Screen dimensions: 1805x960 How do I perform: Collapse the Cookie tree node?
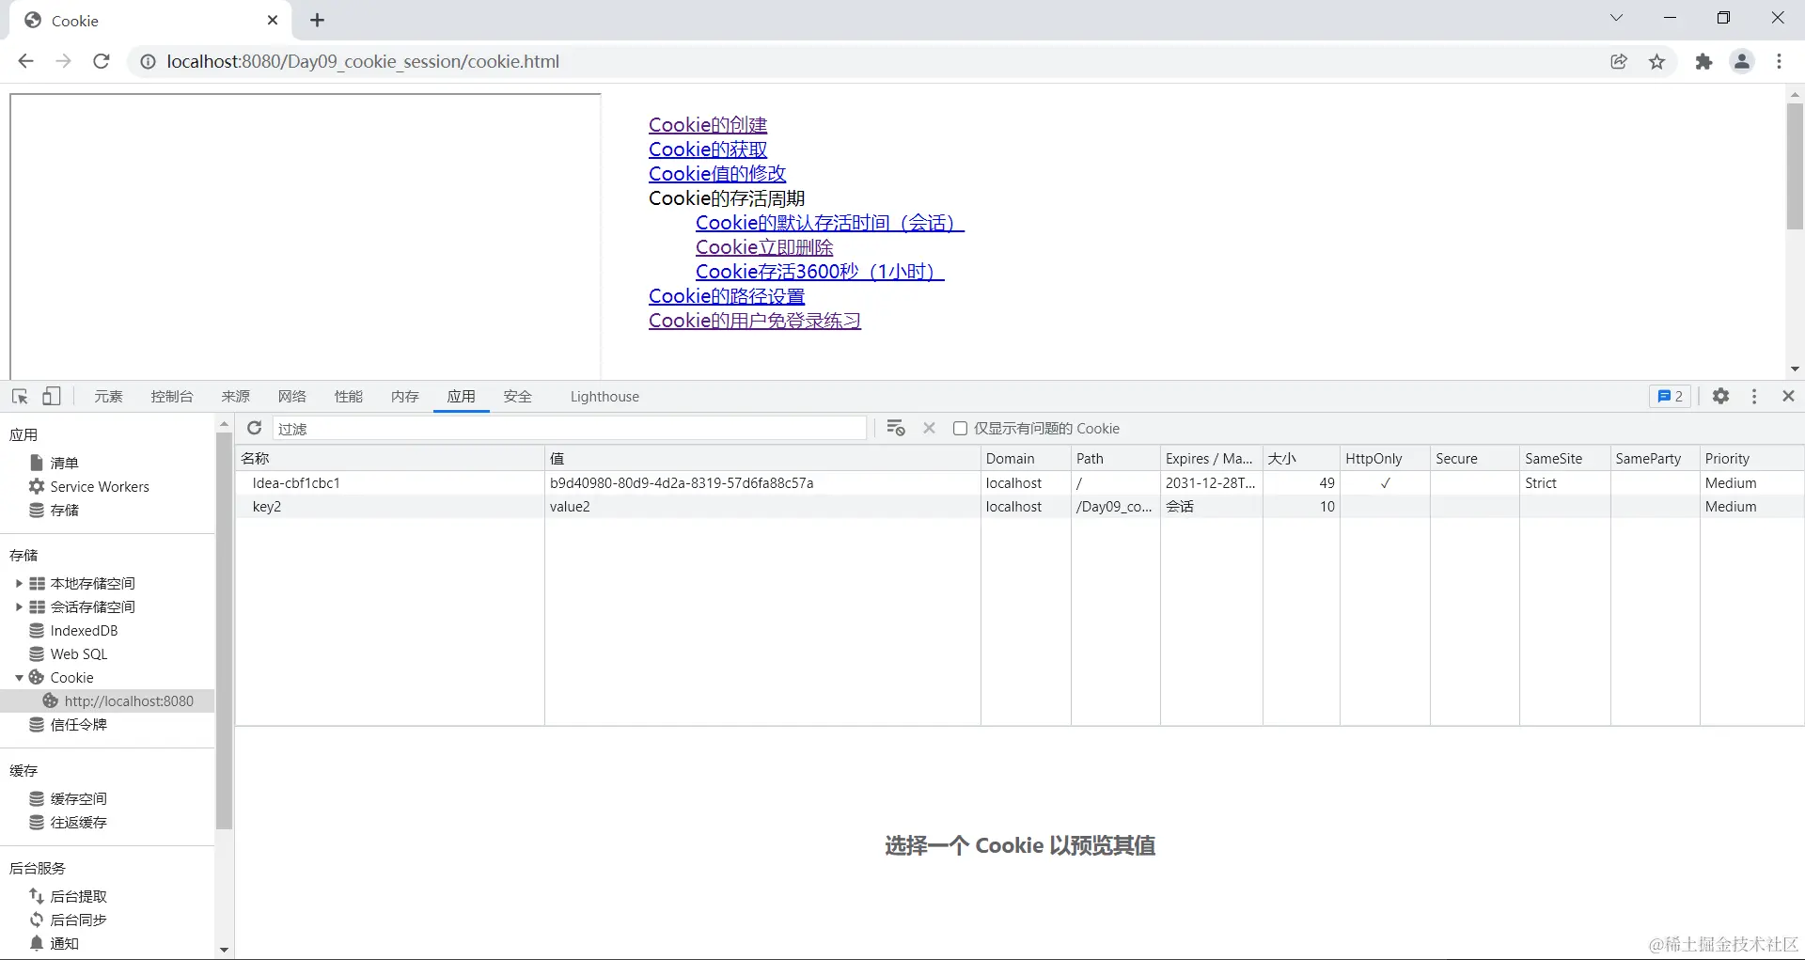click(x=18, y=677)
